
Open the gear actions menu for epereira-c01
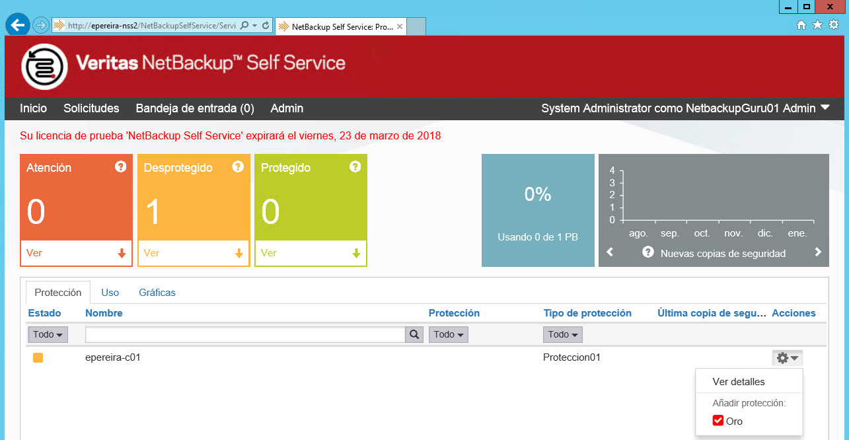click(x=788, y=357)
